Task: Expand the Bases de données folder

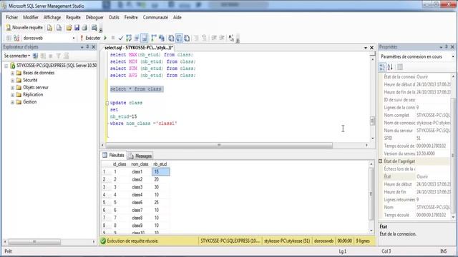Action: (13, 73)
